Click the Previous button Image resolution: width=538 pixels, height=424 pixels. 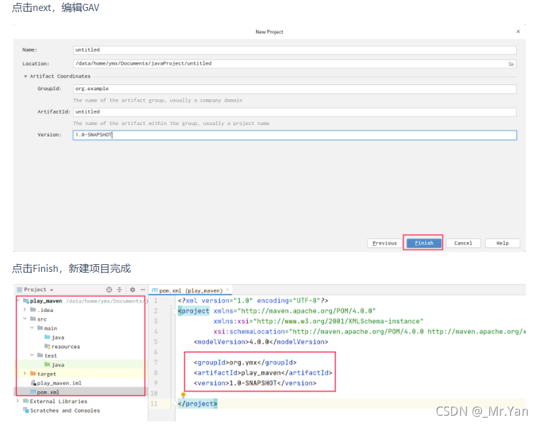coord(384,243)
